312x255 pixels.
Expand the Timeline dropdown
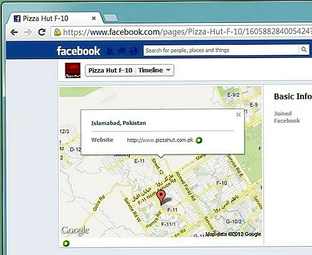(x=155, y=71)
